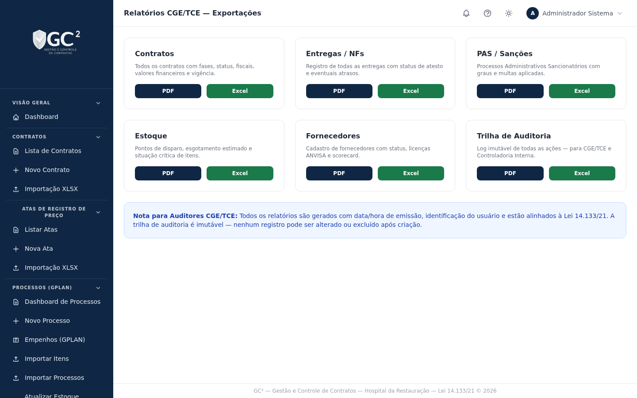Export PAS / Sanções as Excel
The image size is (637, 398).
[582, 91]
